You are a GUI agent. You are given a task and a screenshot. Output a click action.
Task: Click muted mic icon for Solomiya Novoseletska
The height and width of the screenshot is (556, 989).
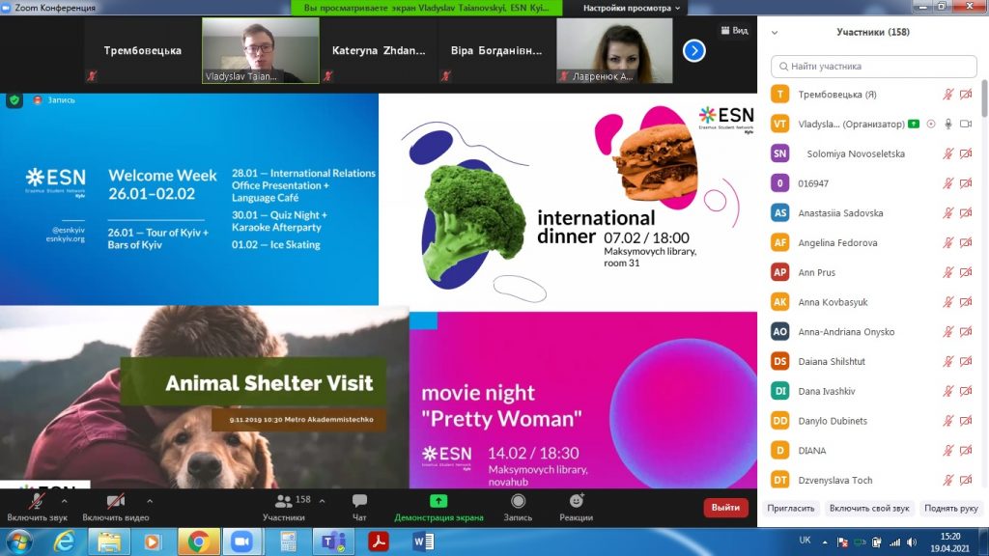click(x=948, y=153)
